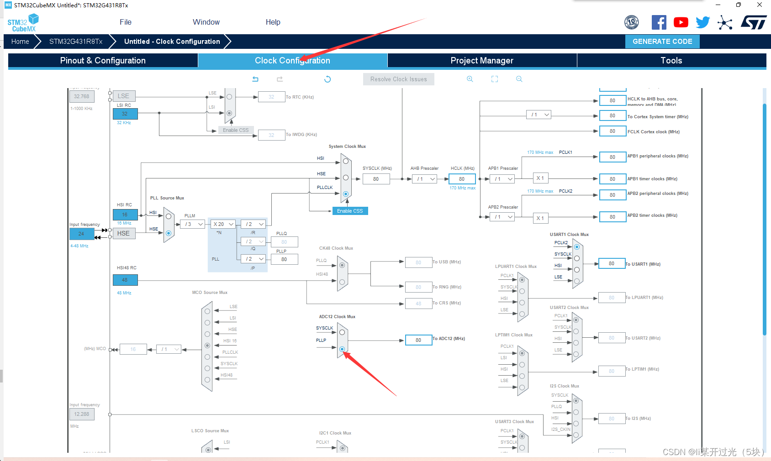
Task: Click STM32G431R8Tx breadcrumb
Action: click(x=76, y=42)
